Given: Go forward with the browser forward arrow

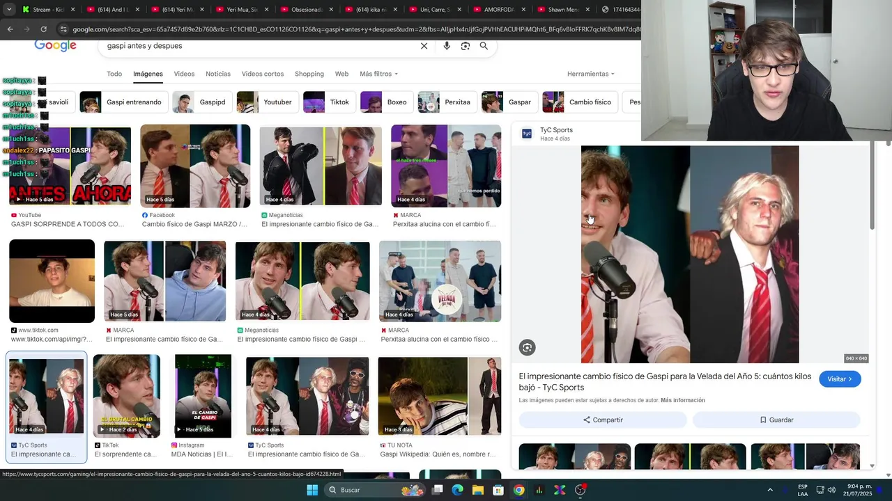Looking at the screenshot, I should (26, 29).
